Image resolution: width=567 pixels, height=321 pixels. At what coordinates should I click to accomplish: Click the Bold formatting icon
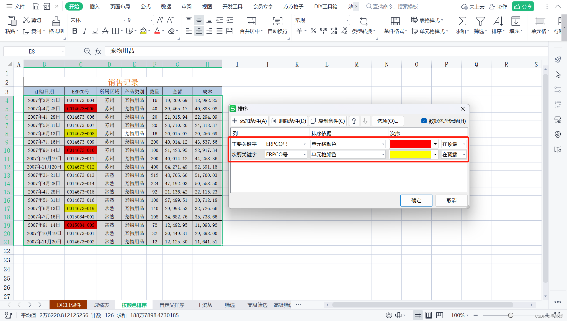click(x=75, y=31)
